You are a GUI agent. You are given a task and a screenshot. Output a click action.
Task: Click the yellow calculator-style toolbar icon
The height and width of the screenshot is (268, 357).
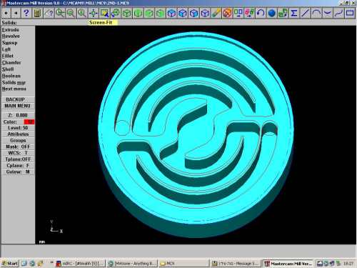click(x=37, y=13)
